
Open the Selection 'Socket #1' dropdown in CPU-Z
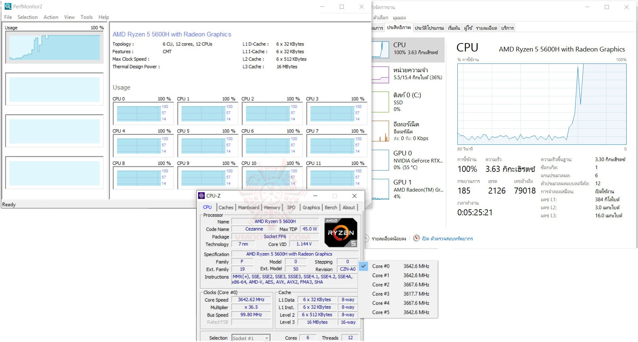click(x=251, y=338)
